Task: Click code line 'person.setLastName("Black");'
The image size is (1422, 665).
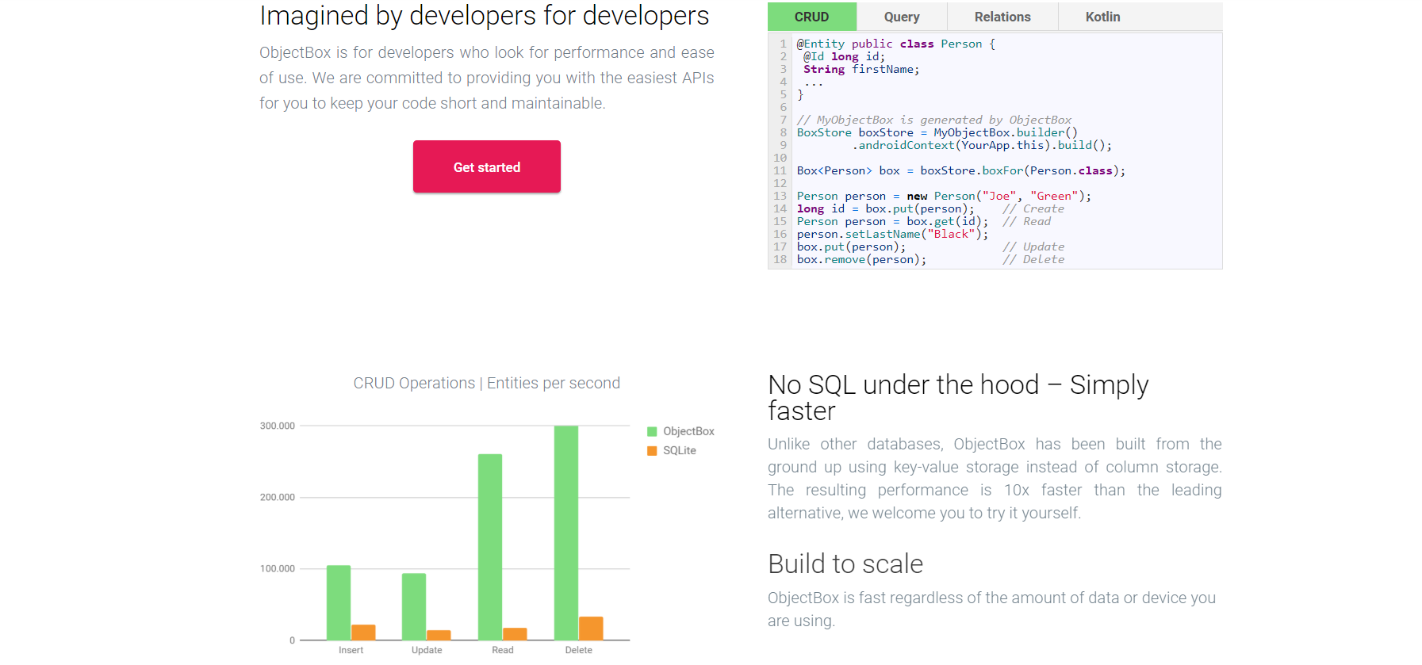Action: 892,234
